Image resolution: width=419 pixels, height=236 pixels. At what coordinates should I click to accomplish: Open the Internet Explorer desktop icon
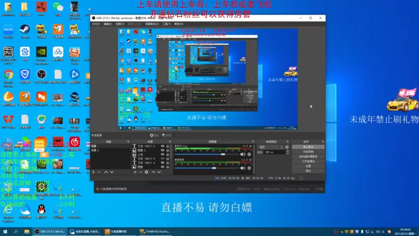pyautogui.click(x=8, y=213)
